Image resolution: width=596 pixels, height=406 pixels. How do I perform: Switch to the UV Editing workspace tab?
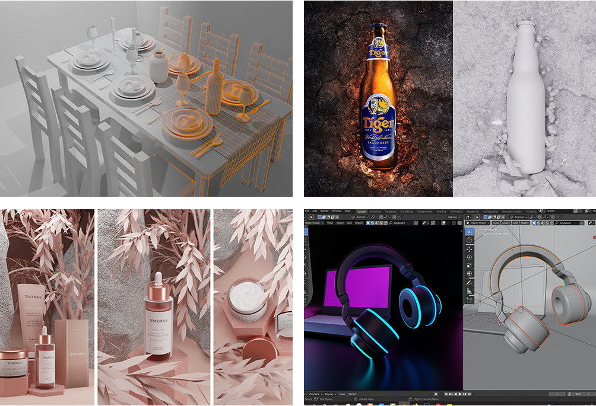406,212
